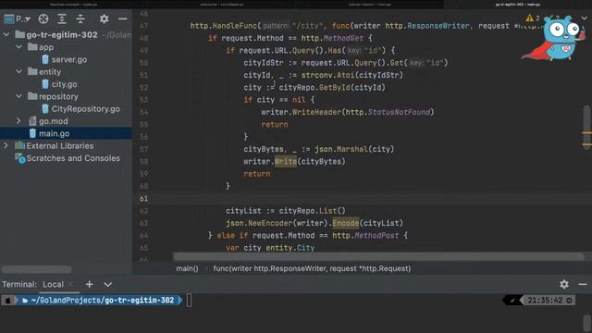Collapse the entity folder
This screenshot has height=333, width=592.
18,72
